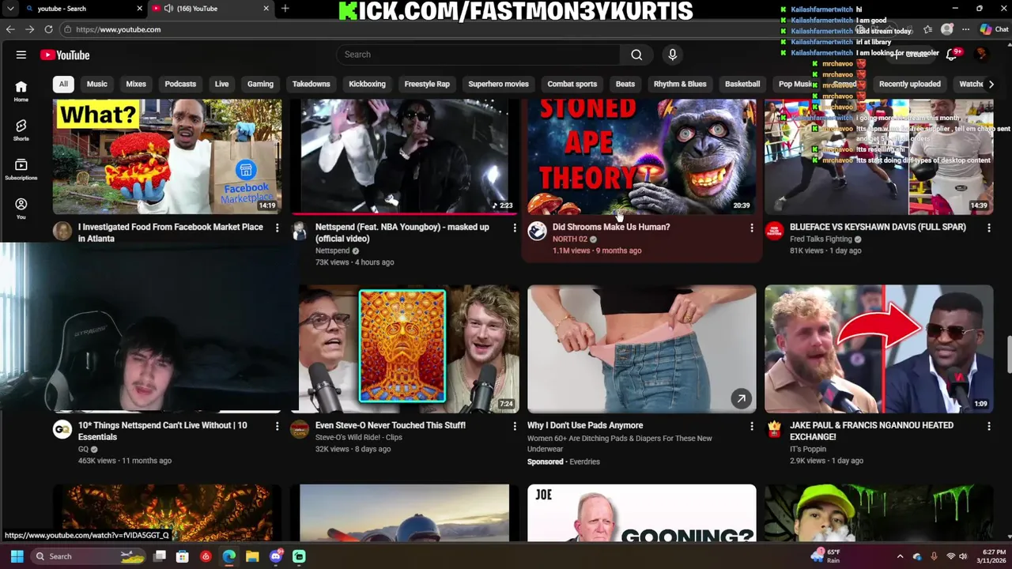The height and width of the screenshot is (569, 1012).
Task: Open options for Why I Don't Use Pads ad
Action: click(751, 426)
